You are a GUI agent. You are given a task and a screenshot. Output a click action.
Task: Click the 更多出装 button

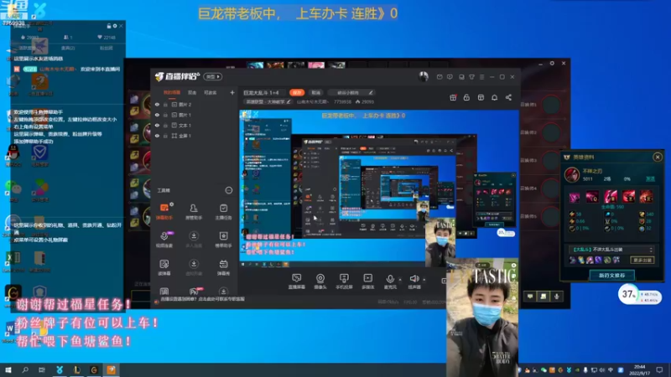point(642,260)
